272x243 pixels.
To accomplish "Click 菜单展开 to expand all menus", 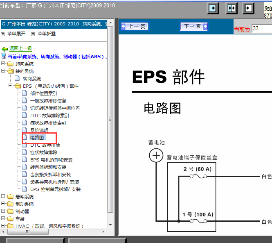I will coord(16,34).
